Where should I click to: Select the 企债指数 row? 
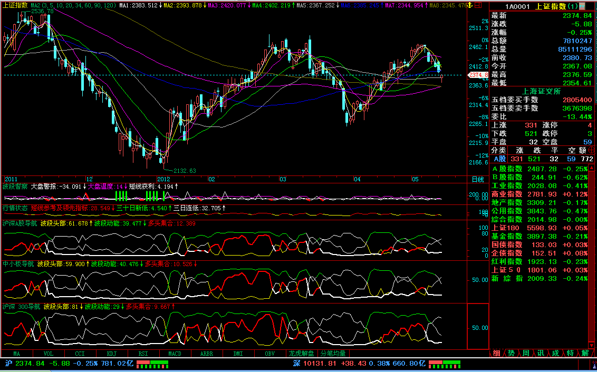pyautogui.click(x=539, y=253)
